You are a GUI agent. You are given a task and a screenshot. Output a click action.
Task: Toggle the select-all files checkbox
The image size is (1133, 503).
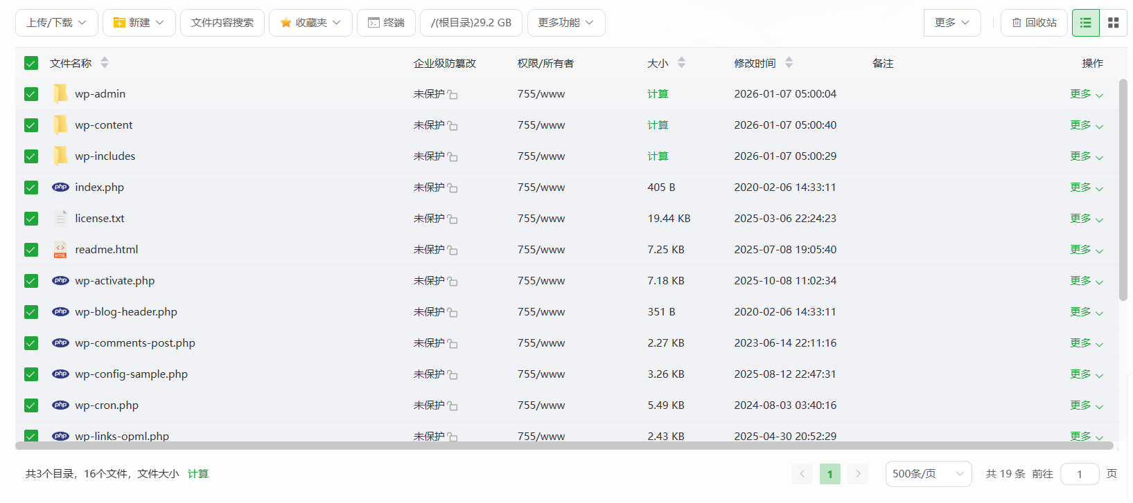[31, 64]
